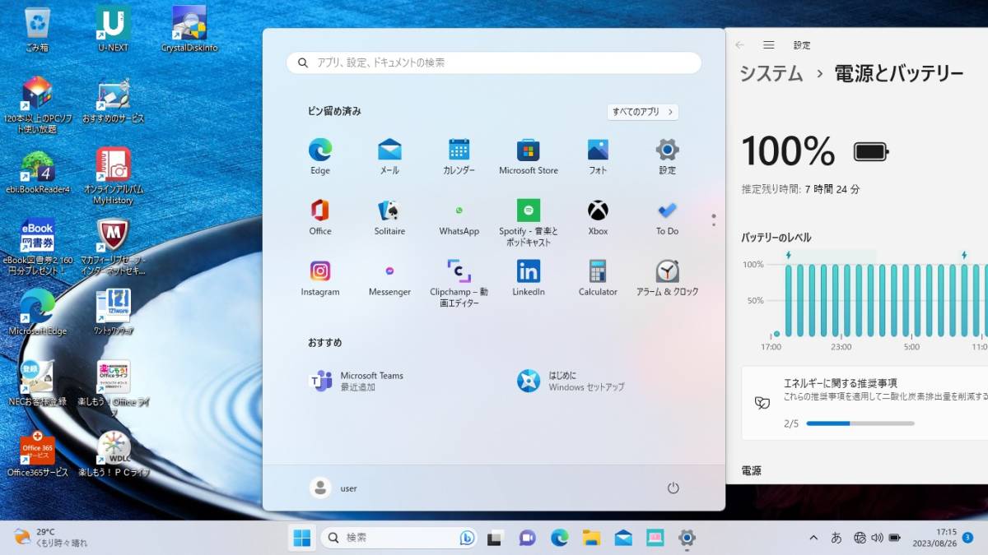The image size is (988, 555).
Task: Click システム breadcrumb in Settings
Action: (x=771, y=73)
